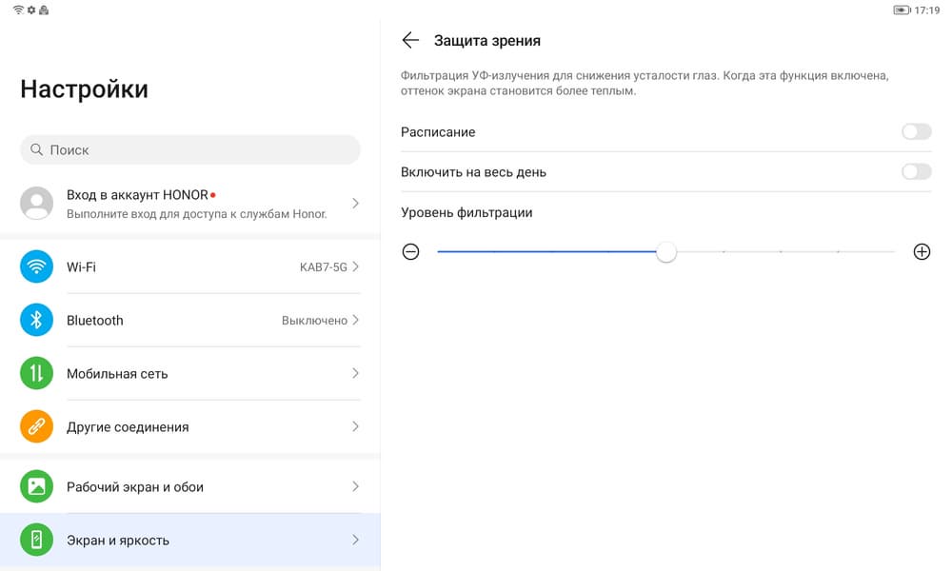Screen dimensions: 952x571
Task: Expand Wi-Fi settings via its chevron
Action: coord(355,267)
